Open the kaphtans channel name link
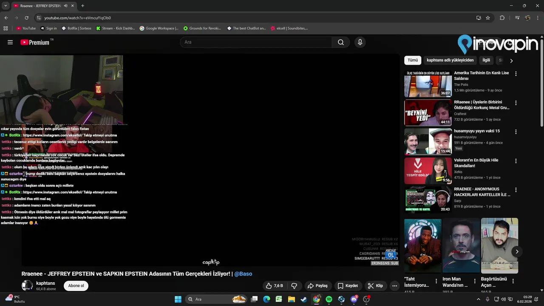 (x=45, y=283)
